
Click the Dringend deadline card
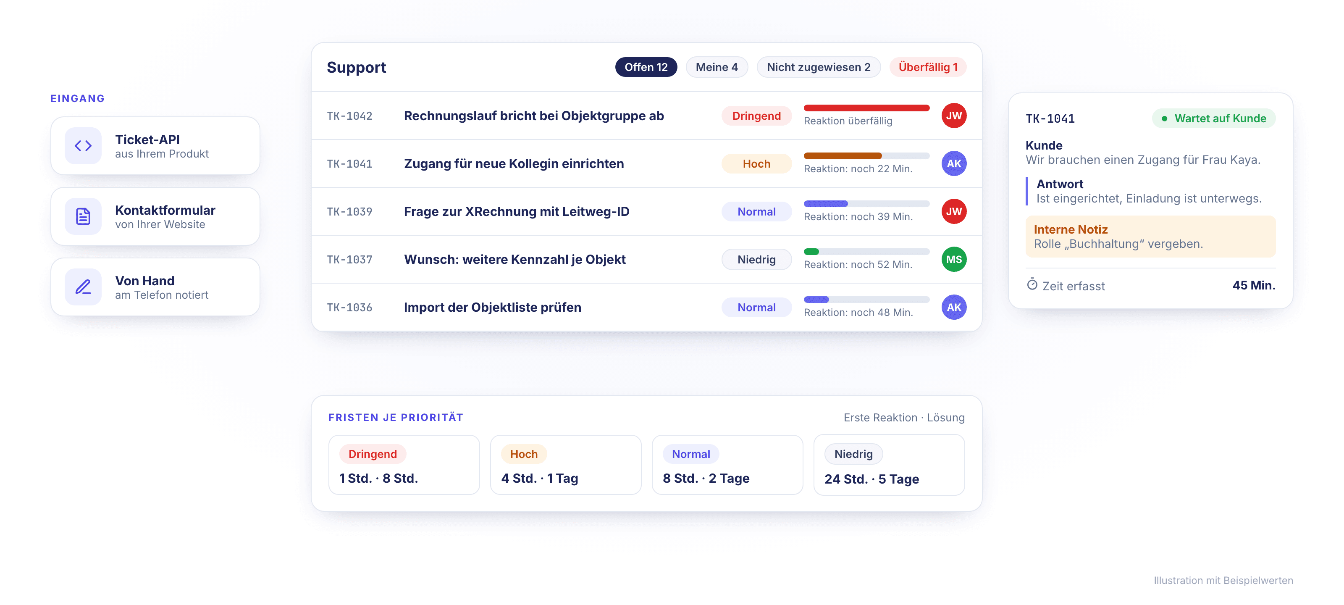pos(404,465)
